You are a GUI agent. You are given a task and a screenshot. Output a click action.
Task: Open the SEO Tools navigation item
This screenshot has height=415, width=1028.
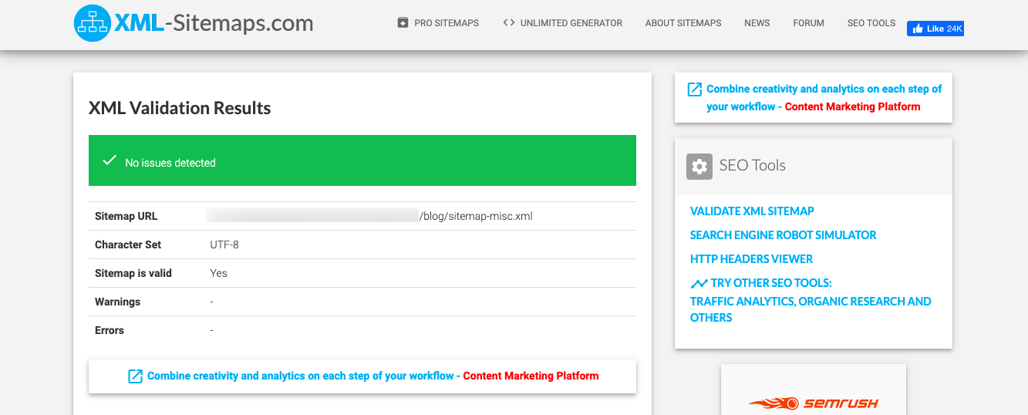[x=871, y=23]
